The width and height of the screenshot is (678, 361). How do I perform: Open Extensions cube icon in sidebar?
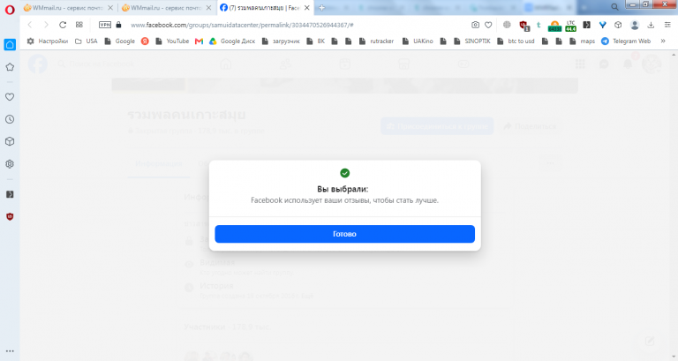coord(10,141)
